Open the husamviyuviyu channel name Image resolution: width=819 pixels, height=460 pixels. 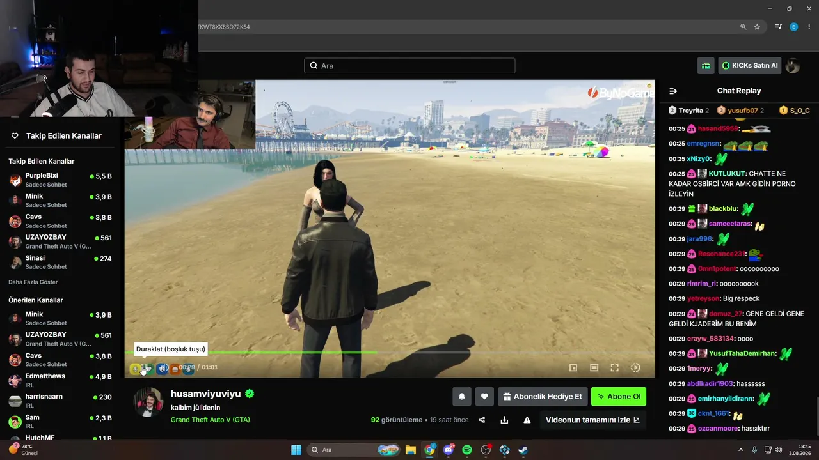click(205, 394)
